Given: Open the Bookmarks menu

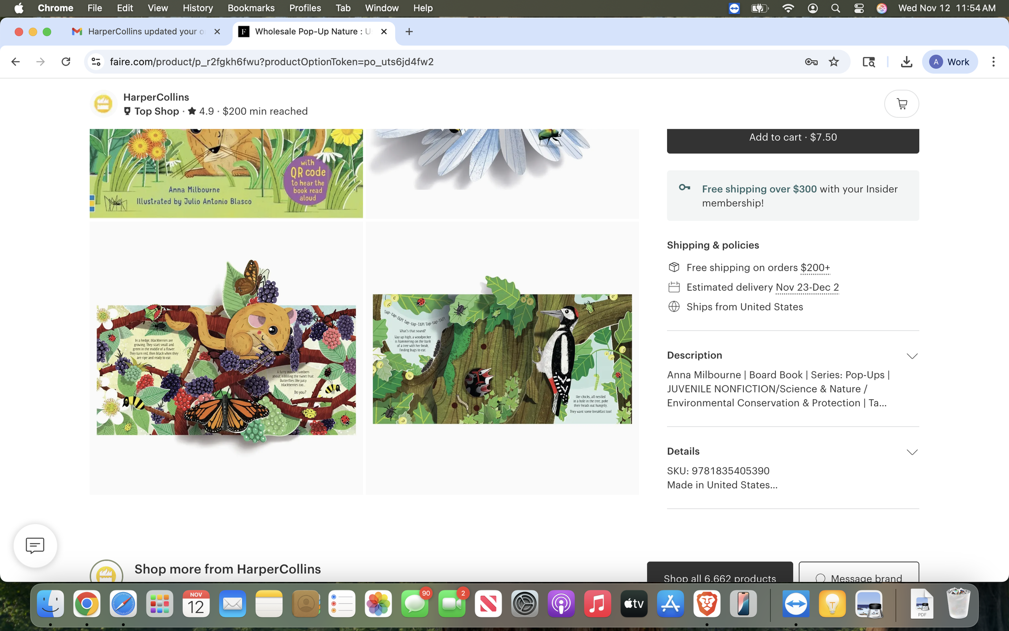Looking at the screenshot, I should [251, 8].
